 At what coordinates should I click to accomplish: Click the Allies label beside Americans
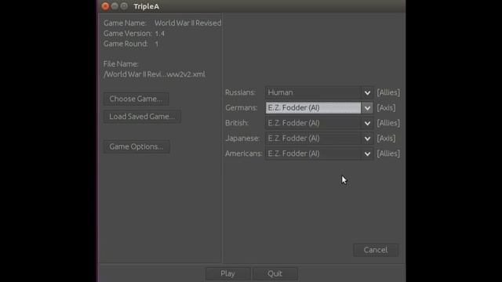[x=388, y=154]
